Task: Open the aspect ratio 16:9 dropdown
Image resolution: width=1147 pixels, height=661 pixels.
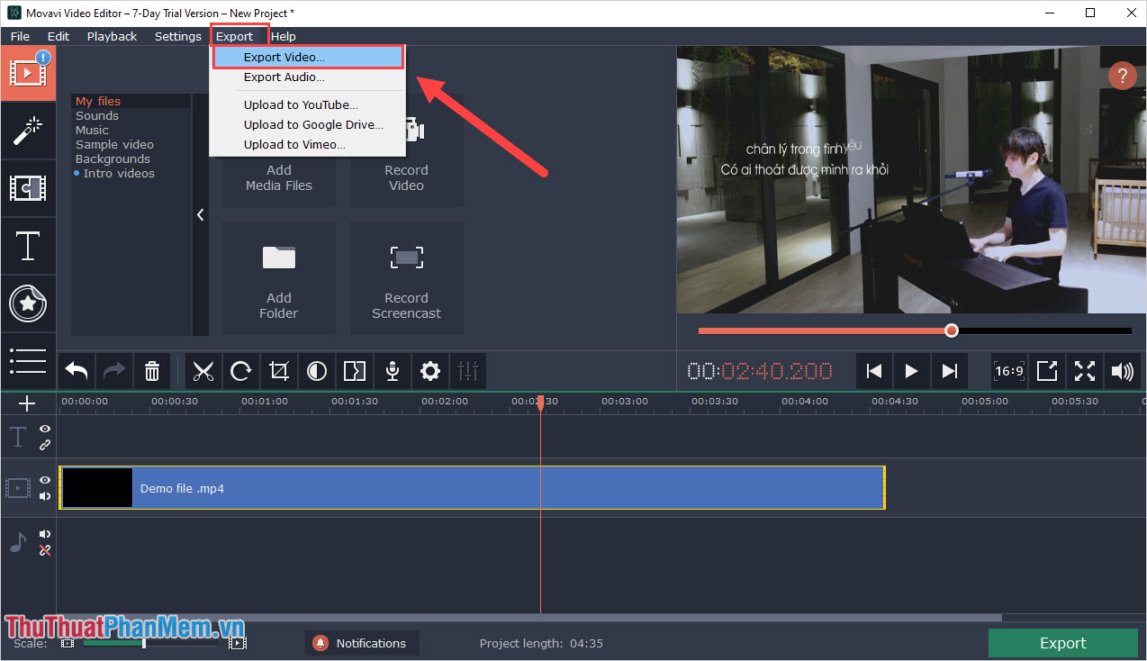Action: tap(1008, 371)
